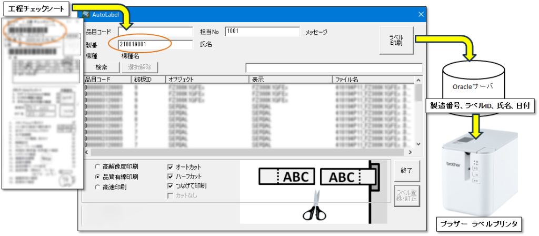This screenshot has width=539, height=236.
Task: Close the AutoLabel window
Action: pyautogui.click(x=421, y=15)
